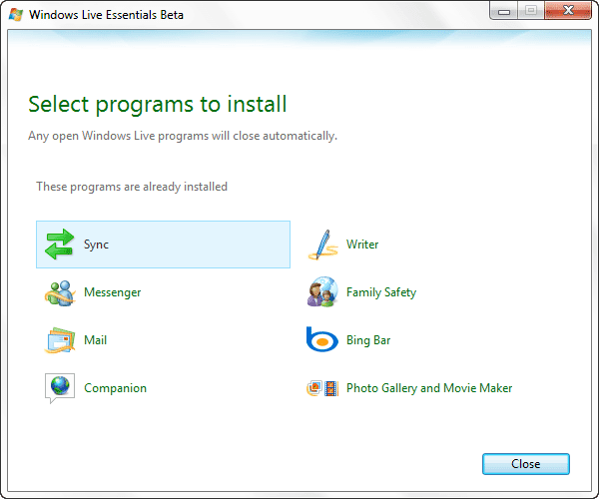Select the Mail program label
Viewport: 599px width, 499px height.
(95, 339)
